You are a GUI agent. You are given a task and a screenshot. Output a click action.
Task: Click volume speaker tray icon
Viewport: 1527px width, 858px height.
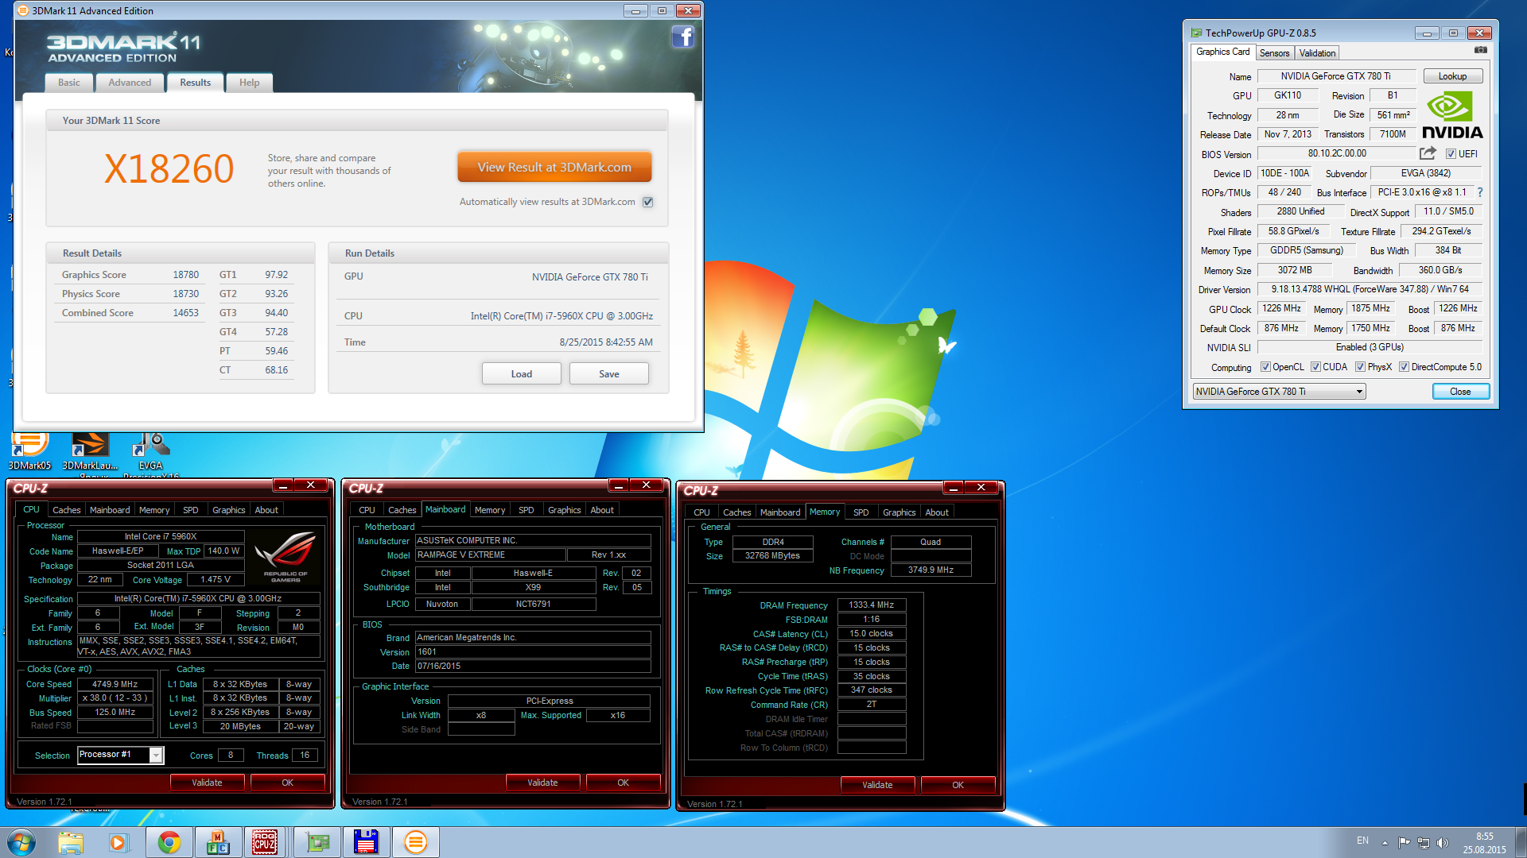[x=1443, y=842]
